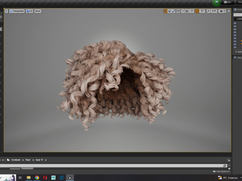Go to Content in the breadcrumb path
This screenshot has width=242, height=181.
pyautogui.click(x=16, y=160)
